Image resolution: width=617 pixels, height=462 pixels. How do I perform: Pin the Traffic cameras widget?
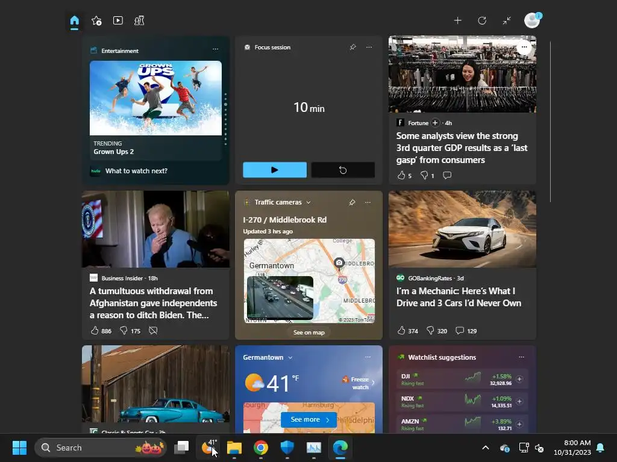tap(352, 202)
